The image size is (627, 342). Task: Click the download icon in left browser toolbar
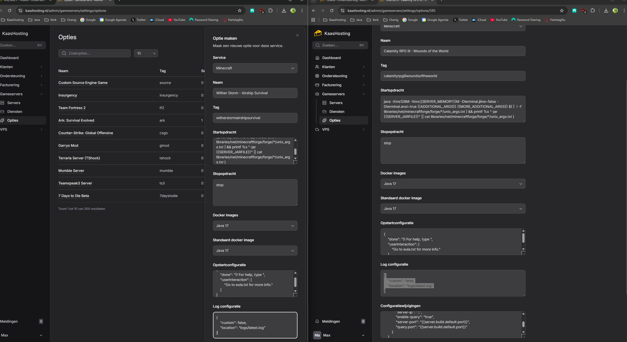284,11
